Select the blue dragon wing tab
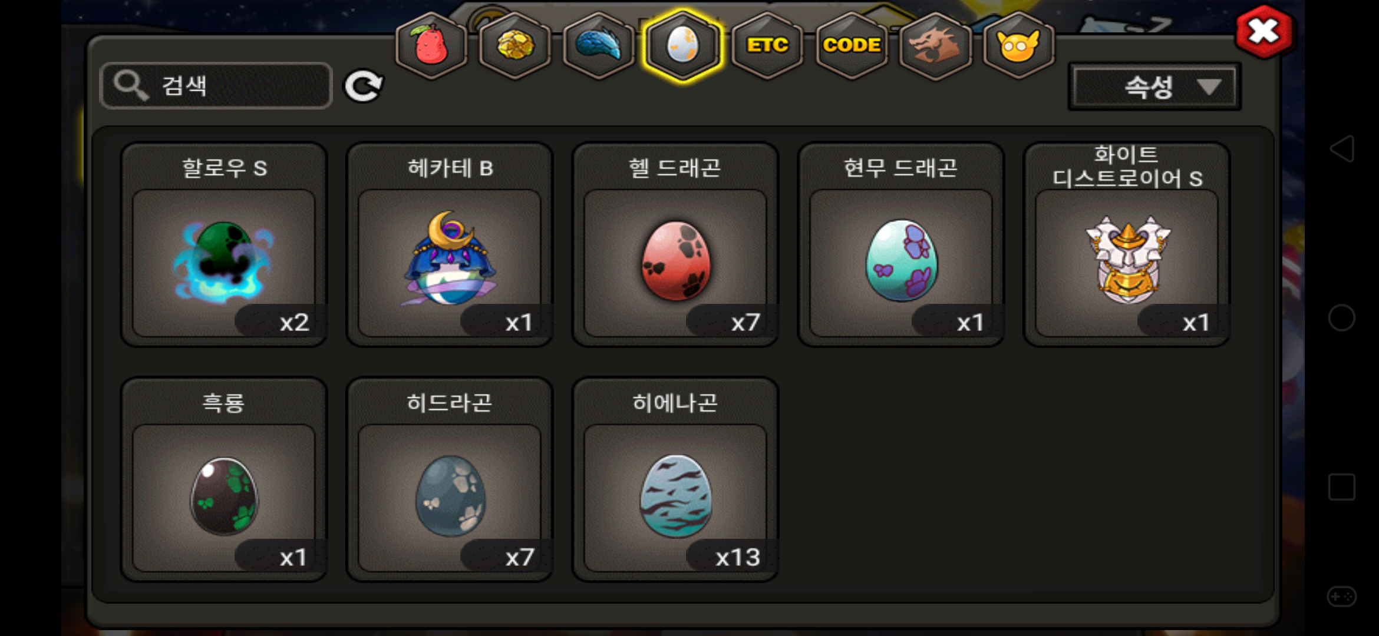The height and width of the screenshot is (636, 1379). [x=599, y=45]
